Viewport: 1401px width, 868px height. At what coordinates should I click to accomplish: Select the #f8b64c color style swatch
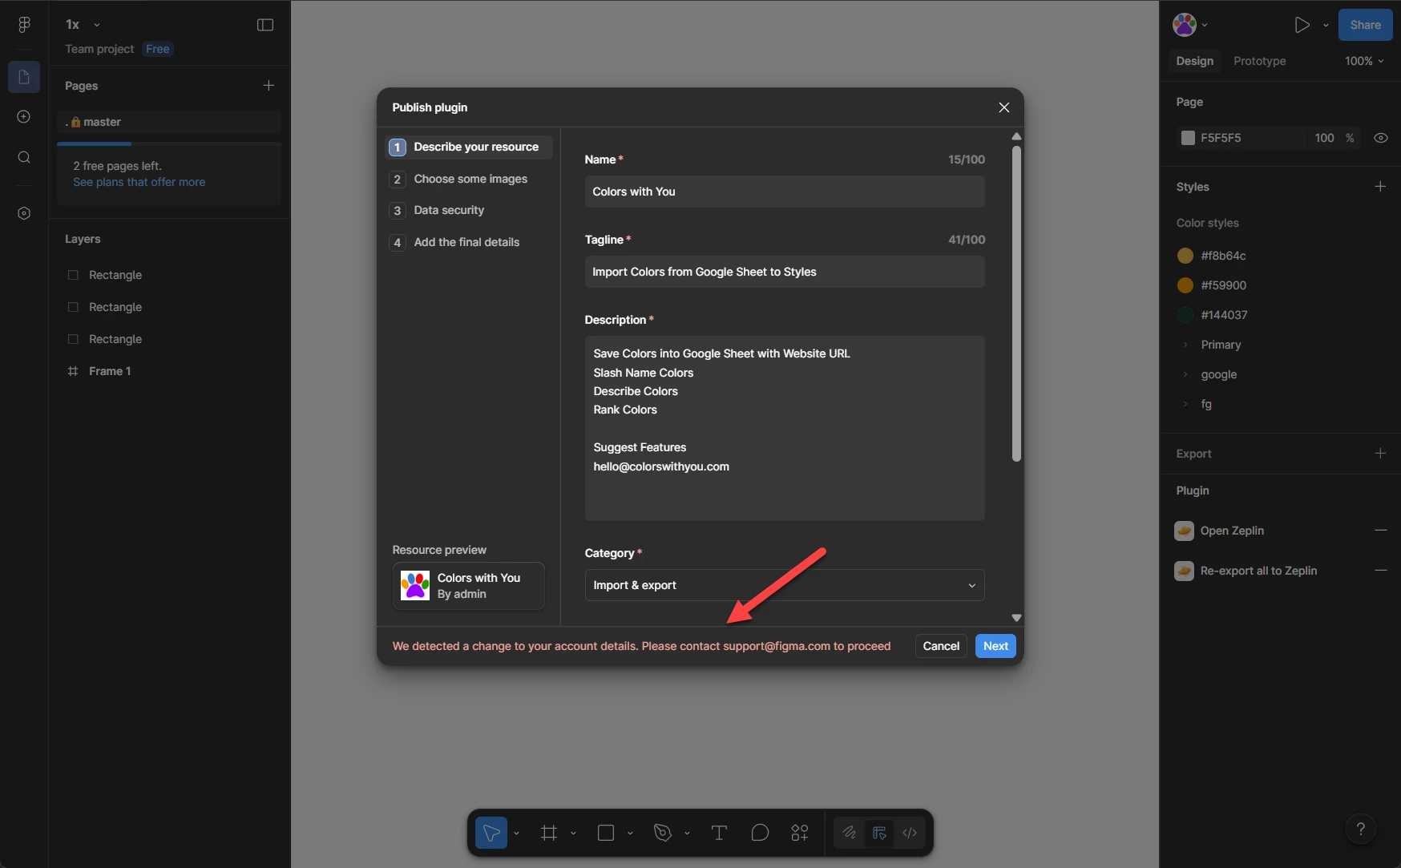tap(1185, 256)
